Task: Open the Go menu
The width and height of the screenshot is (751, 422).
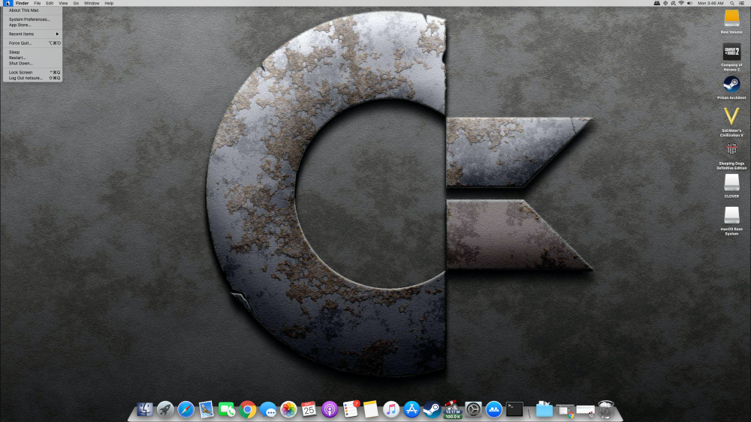Action: click(x=76, y=3)
